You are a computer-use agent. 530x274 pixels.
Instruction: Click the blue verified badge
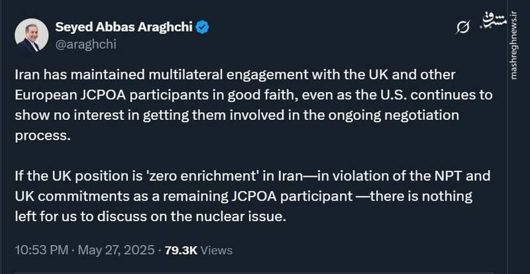click(x=203, y=27)
